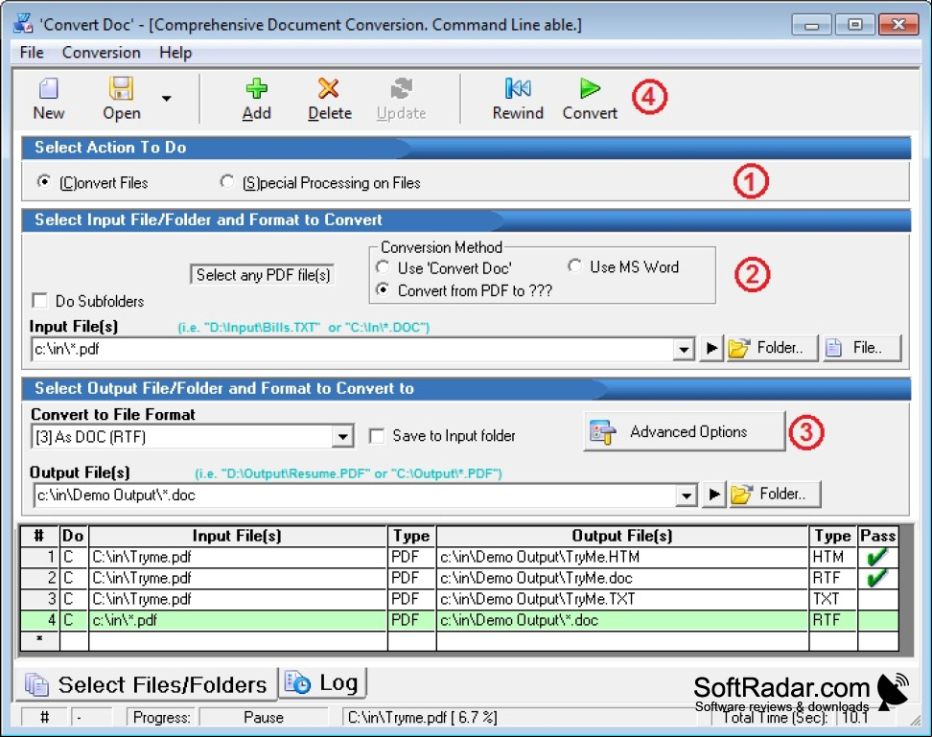Image resolution: width=932 pixels, height=737 pixels.
Task: Select job row 4 by its number
Action: coord(40,620)
